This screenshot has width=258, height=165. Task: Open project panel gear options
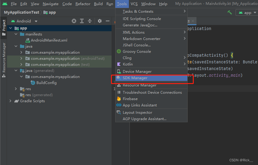99,21
